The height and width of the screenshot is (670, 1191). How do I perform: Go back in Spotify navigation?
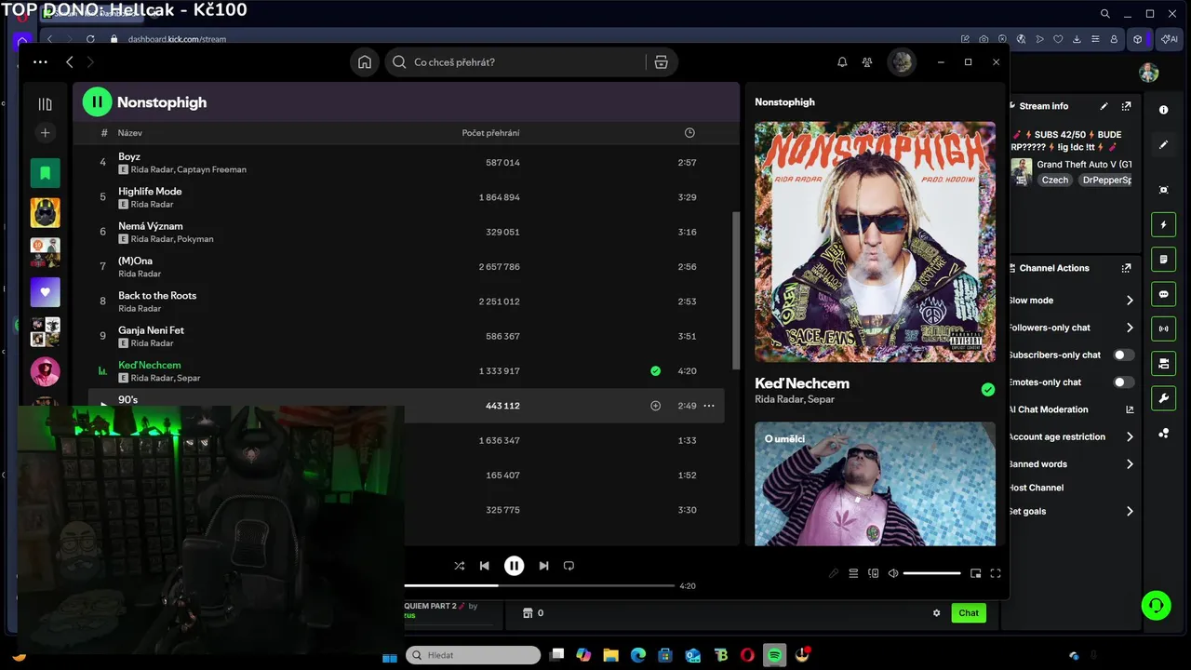coord(69,62)
